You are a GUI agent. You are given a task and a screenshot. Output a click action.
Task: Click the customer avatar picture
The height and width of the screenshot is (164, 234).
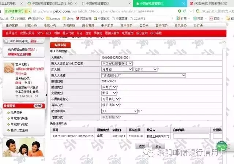[x=9, y=68]
